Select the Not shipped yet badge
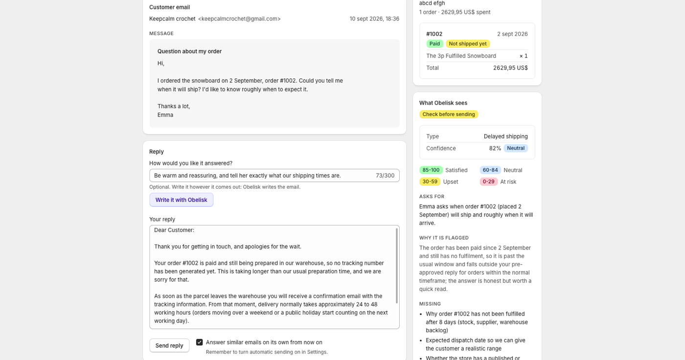685x360 pixels. point(468,44)
